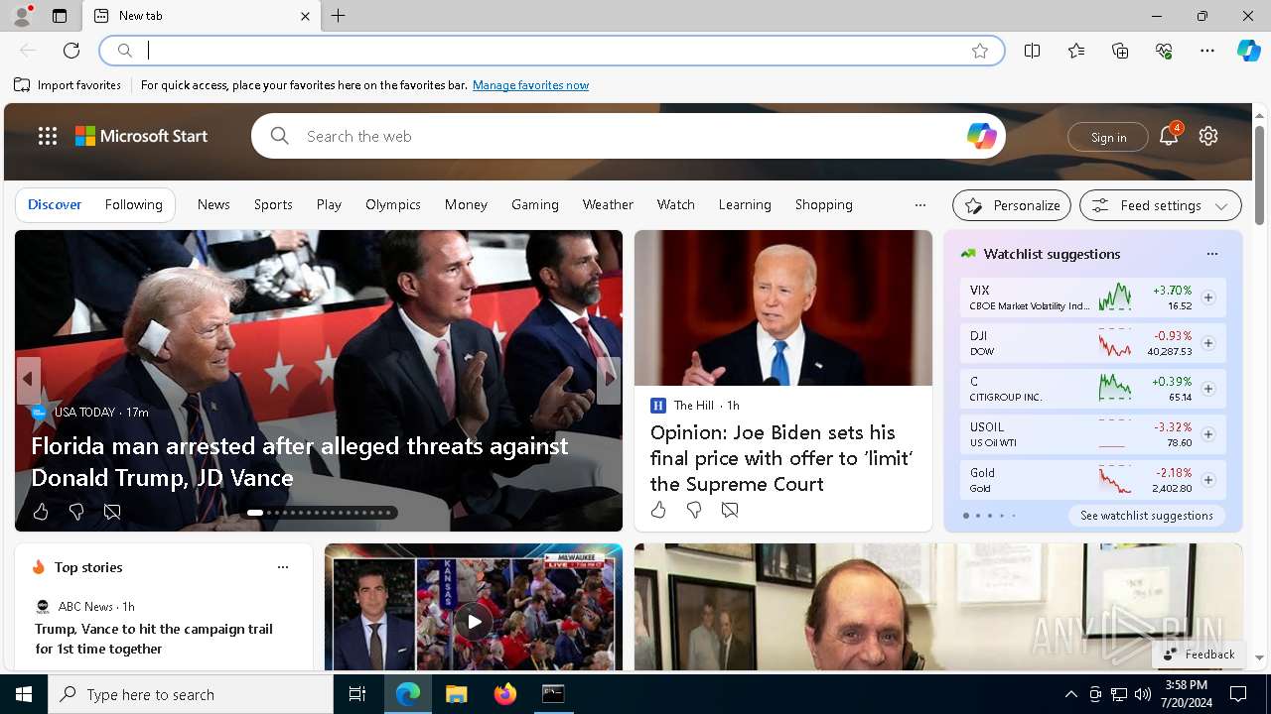The height and width of the screenshot is (714, 1271).
Task: Open the tab actions menu icon
Action: tap(60, 16)
